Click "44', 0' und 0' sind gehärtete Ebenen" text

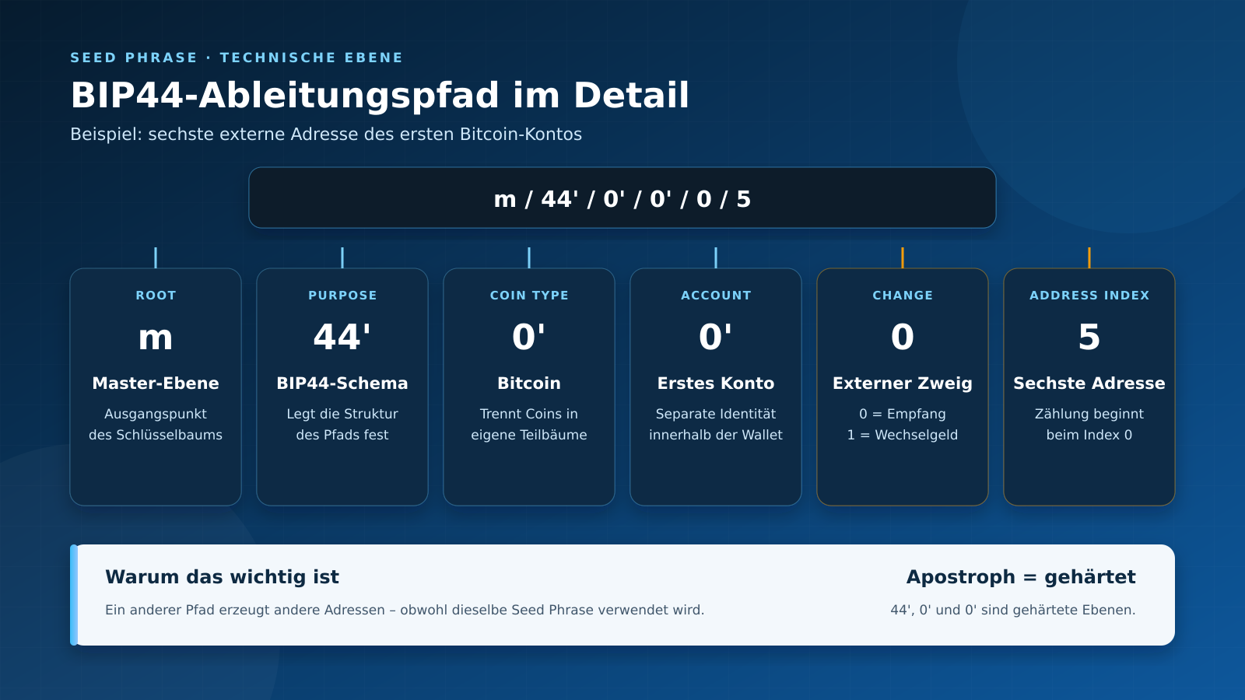(1013, 610)
